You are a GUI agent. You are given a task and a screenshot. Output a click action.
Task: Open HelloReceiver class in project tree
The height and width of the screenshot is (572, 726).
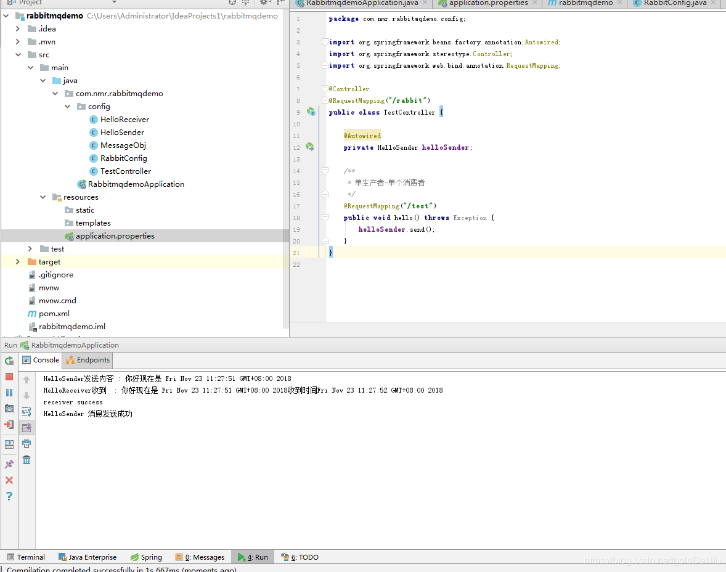(120, 120)
